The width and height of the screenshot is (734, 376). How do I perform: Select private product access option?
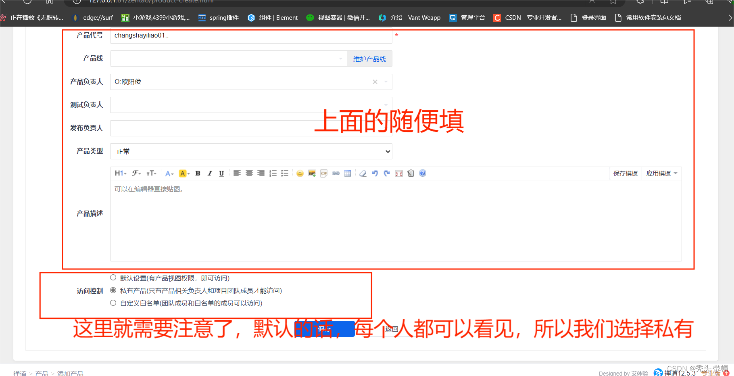(113, 290)
